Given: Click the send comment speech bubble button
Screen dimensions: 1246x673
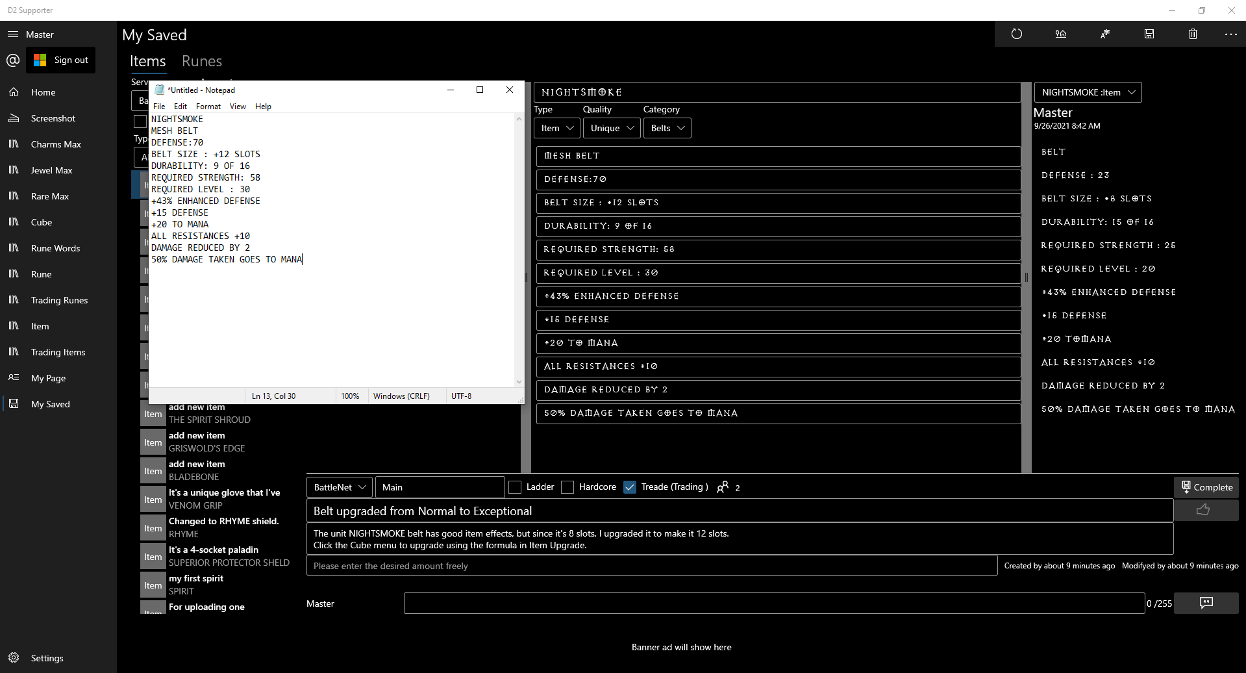Looking at the screenshot, I should [1206, 603].
